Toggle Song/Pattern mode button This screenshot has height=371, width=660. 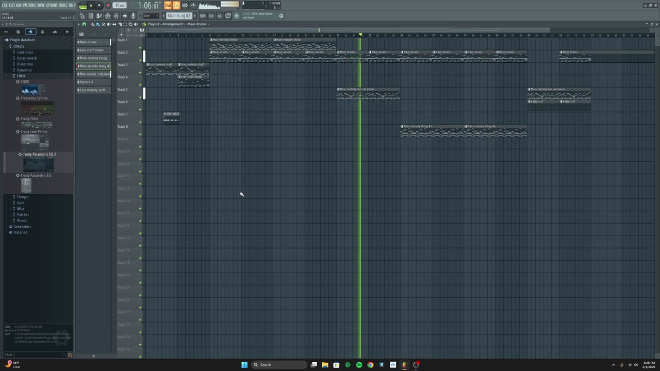tap(82, 6)
